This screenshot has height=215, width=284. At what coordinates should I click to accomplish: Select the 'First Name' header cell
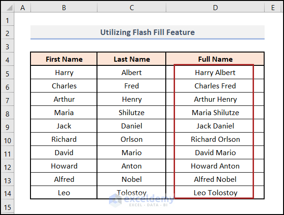point(64,59)
